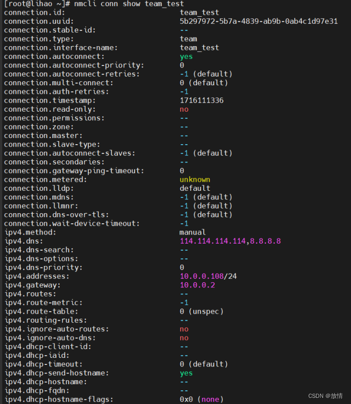Click 'connection.wait-device-timeout:' label
Screen dimensions: 351x404
tap(72, 223)
